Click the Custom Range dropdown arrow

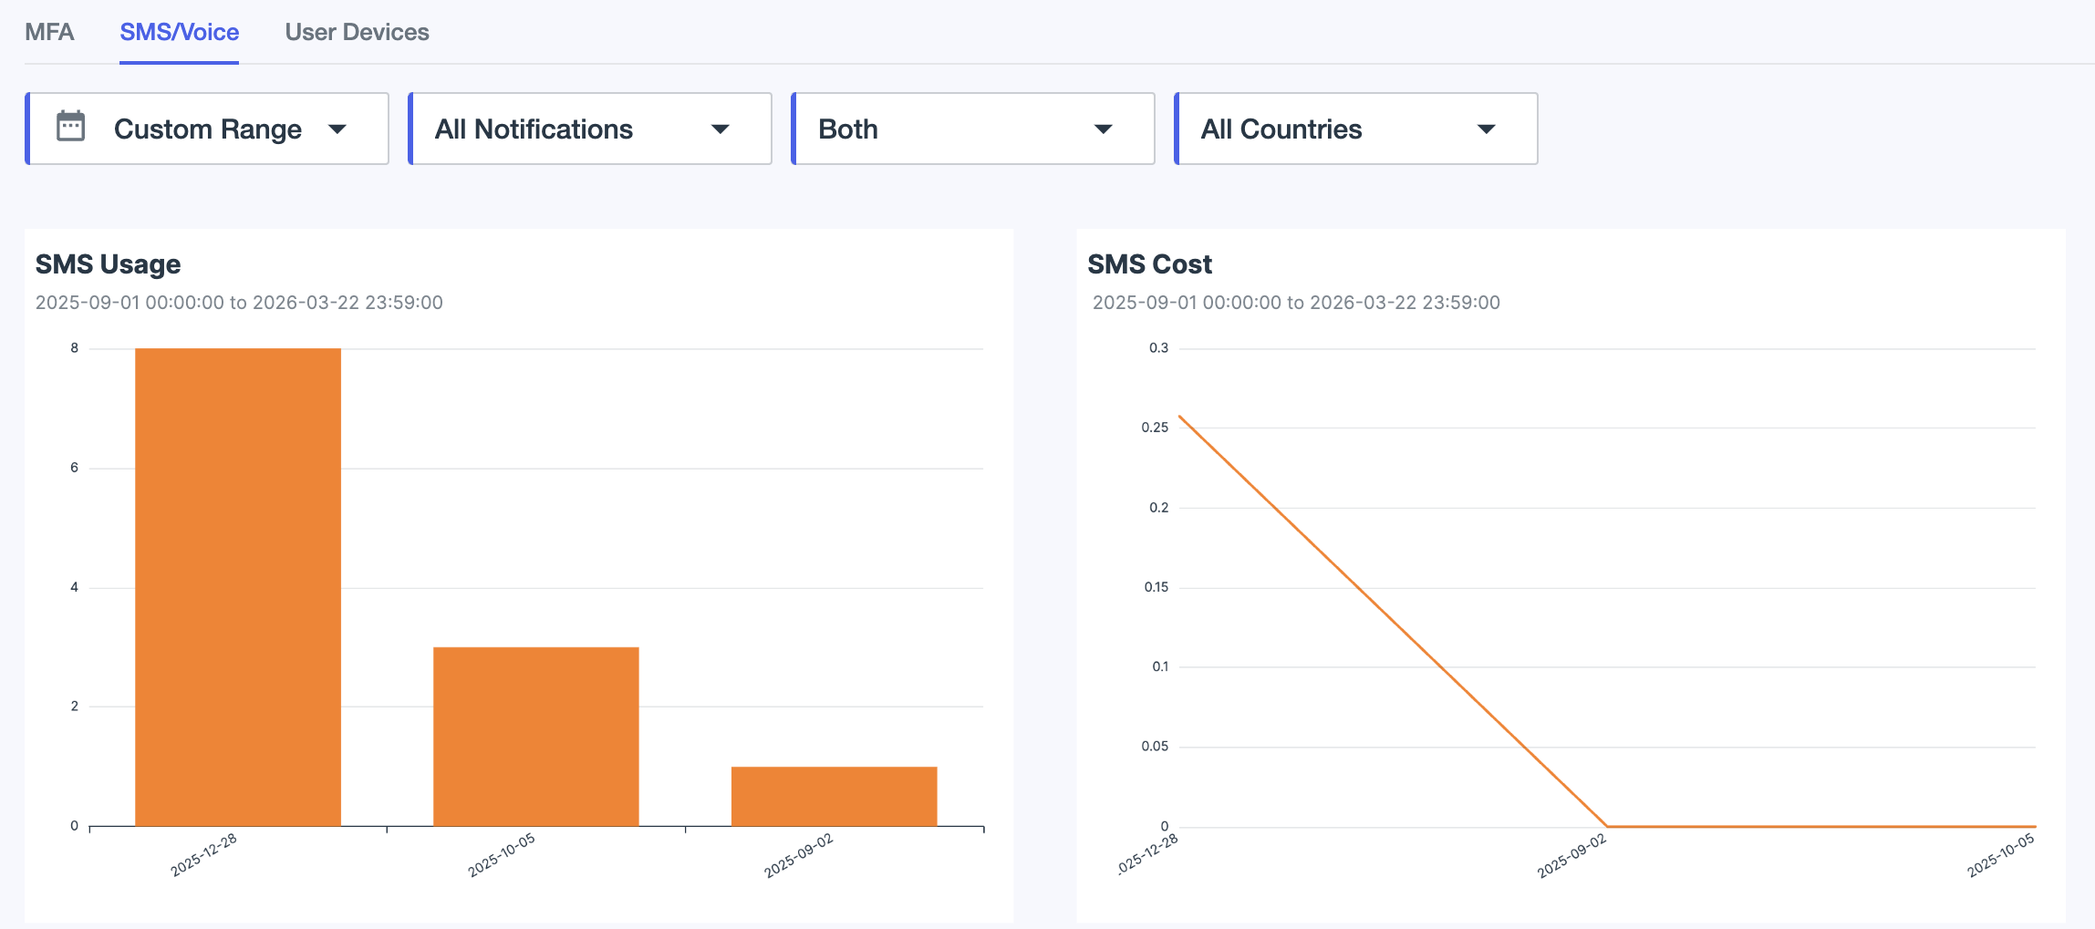point(338,129)
